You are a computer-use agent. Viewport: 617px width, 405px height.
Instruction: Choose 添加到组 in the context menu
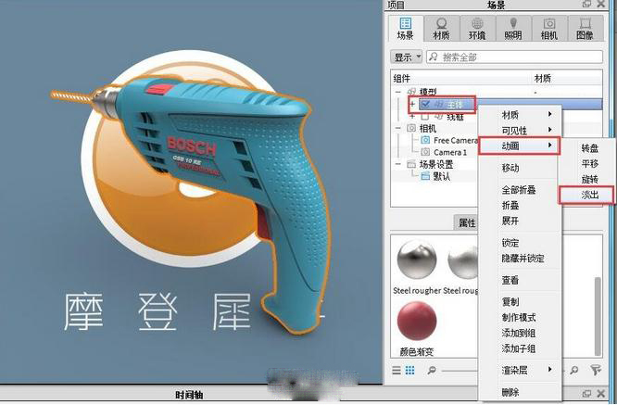point(520,333)
